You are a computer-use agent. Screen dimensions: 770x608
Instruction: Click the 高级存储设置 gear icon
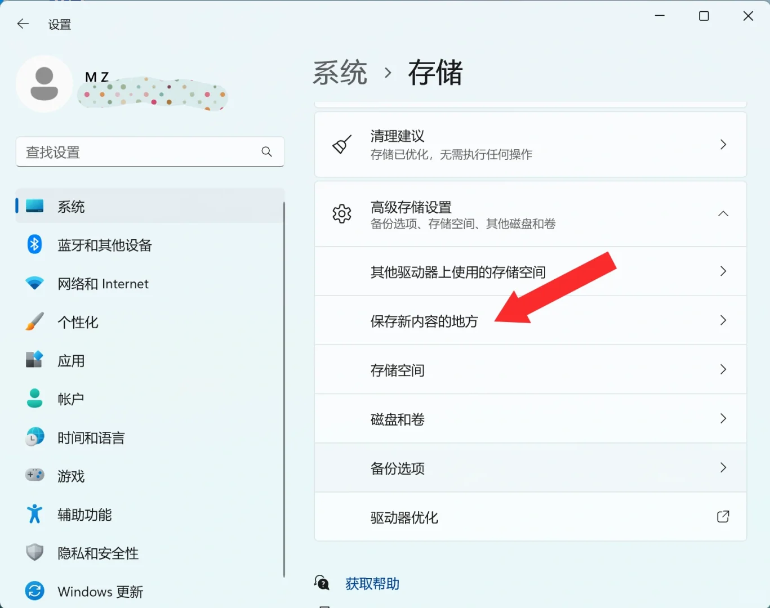[x=342, y=214]
